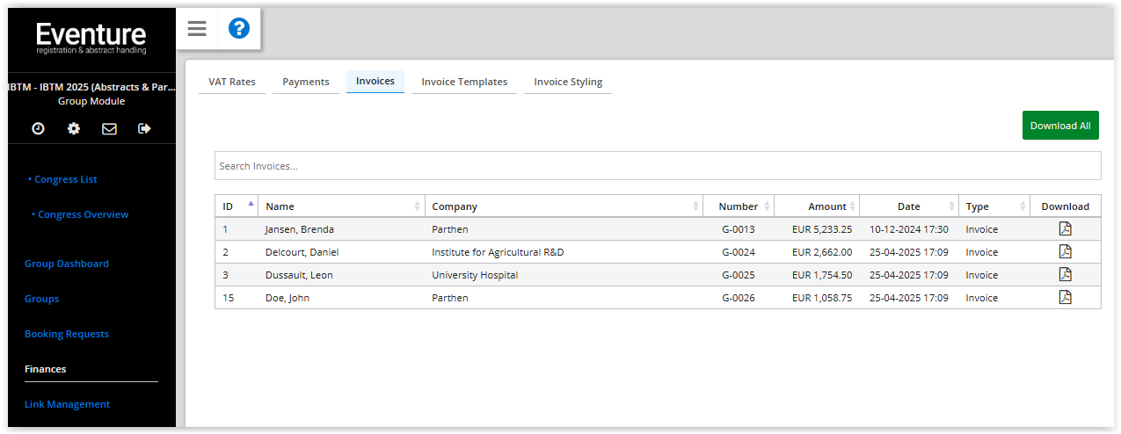Download PDF for Doe, John invoice
This screenshot has height=434, width=1121.
(1065, 298)
